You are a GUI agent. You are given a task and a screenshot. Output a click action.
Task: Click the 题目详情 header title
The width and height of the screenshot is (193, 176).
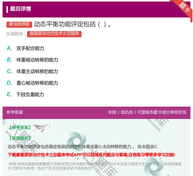[x=21, y=9]
